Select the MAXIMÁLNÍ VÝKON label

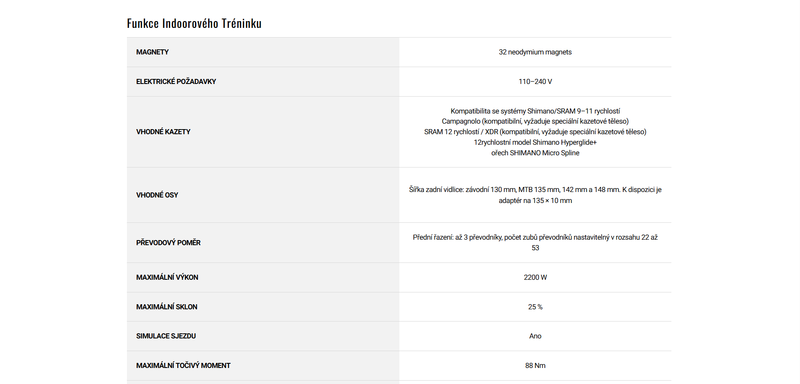tap(167, 277)
